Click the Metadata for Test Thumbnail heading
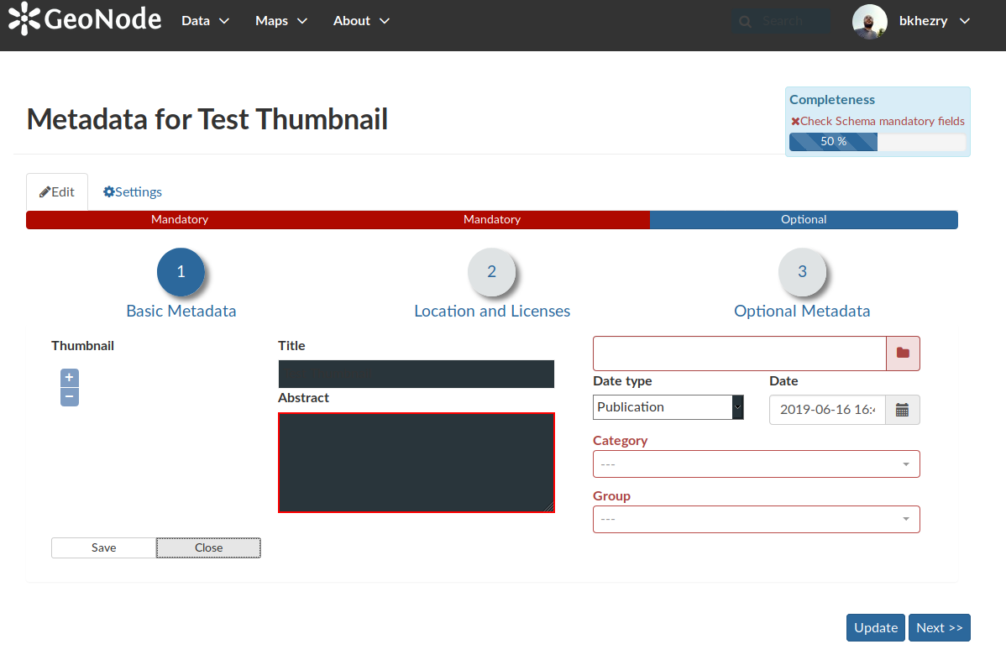This screenshot has height=660, width=1006. [x=207, y=119]
